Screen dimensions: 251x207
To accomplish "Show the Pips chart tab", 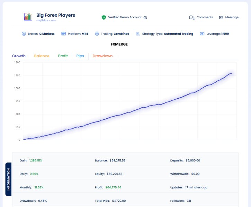I will [x=80, y=56].
